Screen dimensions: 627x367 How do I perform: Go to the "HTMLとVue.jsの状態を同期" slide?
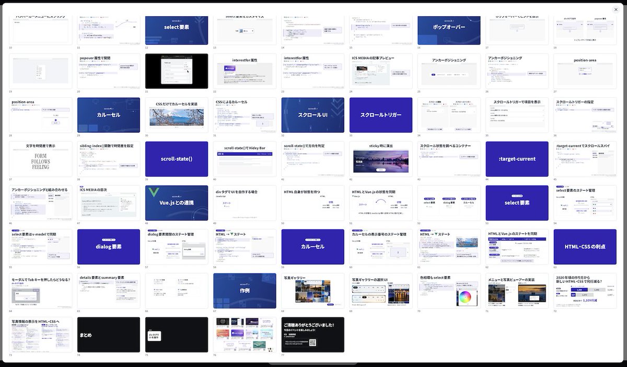pos(381,203)
